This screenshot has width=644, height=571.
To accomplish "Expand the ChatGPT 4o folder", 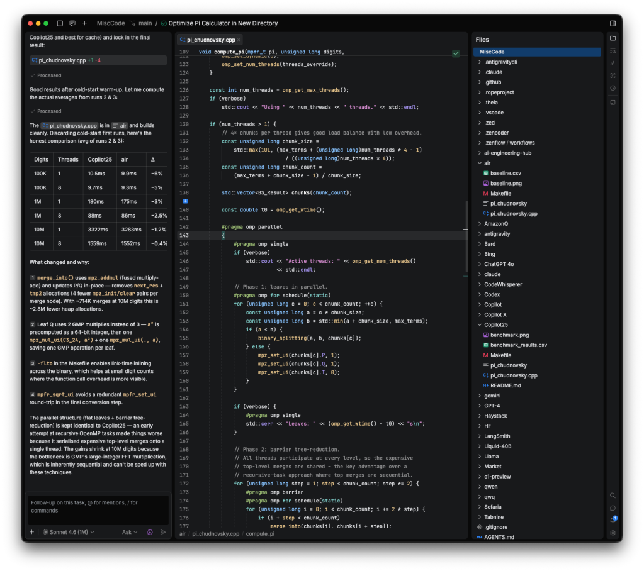I will (x=480, y=264).
